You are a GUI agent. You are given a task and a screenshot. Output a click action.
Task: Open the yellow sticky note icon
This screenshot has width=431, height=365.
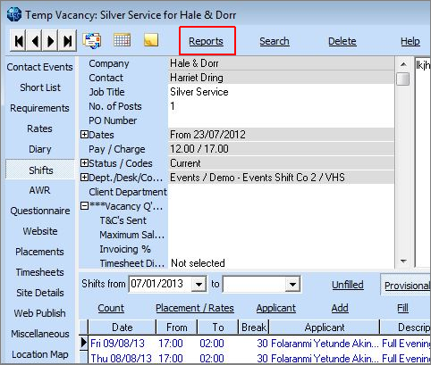tap(151, 40)
